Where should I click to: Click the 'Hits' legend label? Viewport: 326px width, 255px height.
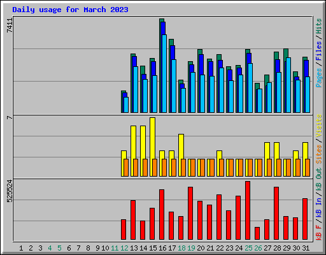coord(318,26)
